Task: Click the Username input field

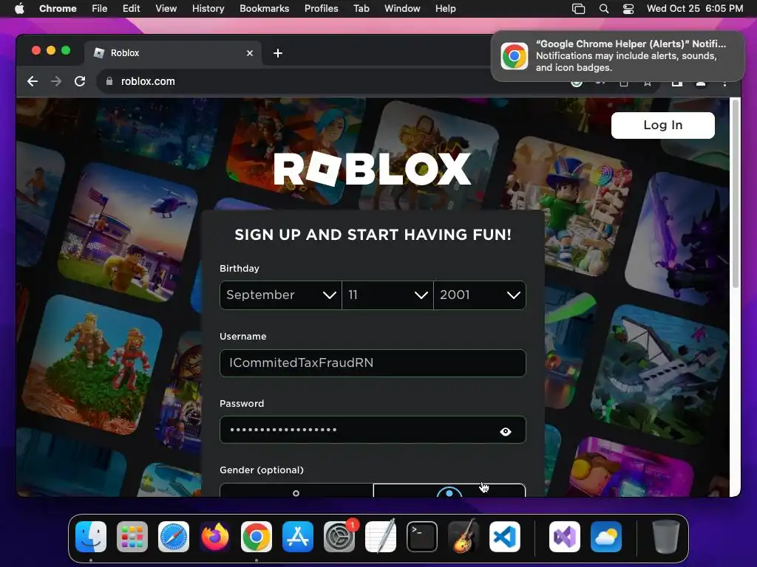Action: [x=373, y=363]
